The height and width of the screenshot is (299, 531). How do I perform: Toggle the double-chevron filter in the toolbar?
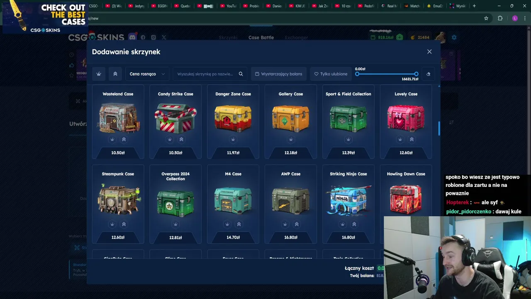[115, 74]
